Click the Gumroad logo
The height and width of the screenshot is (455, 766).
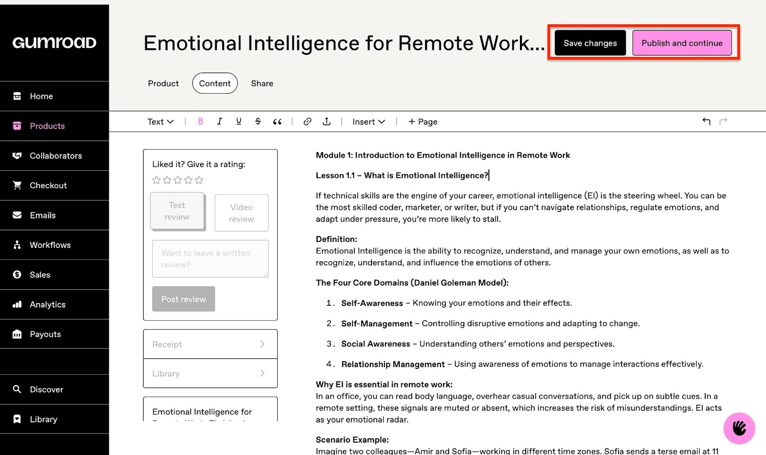tap(55, 43)
